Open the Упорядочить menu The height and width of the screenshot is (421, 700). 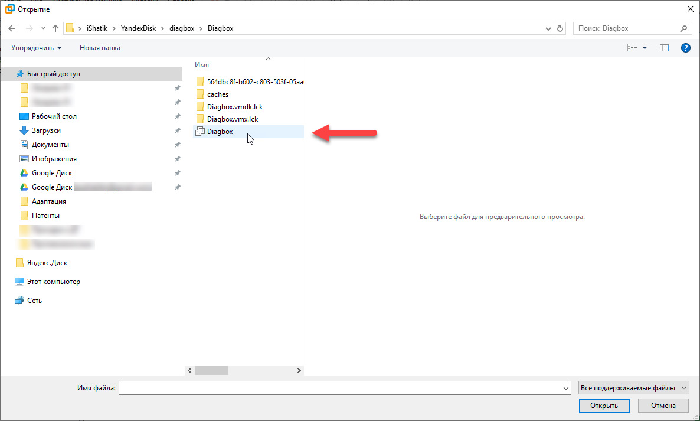[x=36, y=48]
